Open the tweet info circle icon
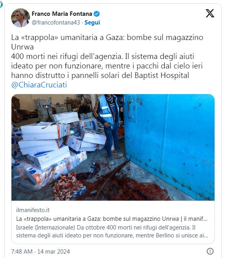226x258 pixels. pos(210,251)
